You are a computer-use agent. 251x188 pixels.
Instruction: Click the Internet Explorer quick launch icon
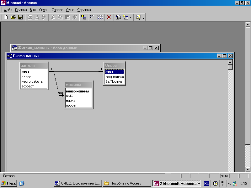point(22,183)
